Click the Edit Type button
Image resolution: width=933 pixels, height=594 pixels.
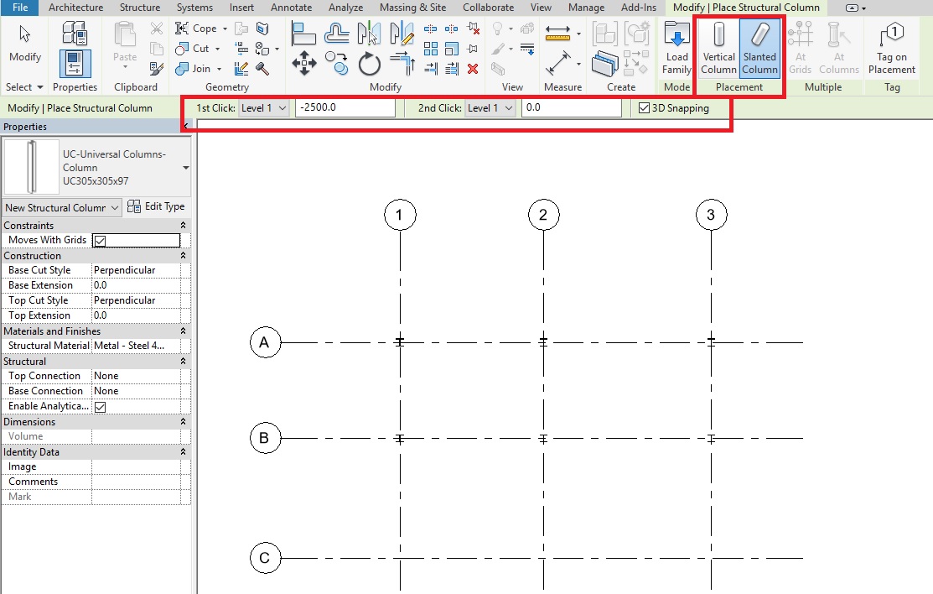click(157, 206)
